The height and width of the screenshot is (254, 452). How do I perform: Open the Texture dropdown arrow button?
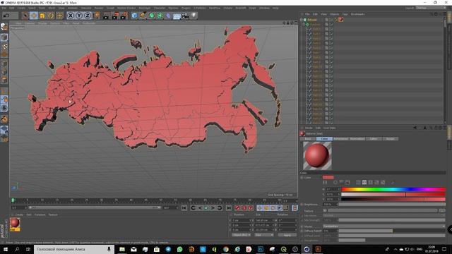click(325, 210)
